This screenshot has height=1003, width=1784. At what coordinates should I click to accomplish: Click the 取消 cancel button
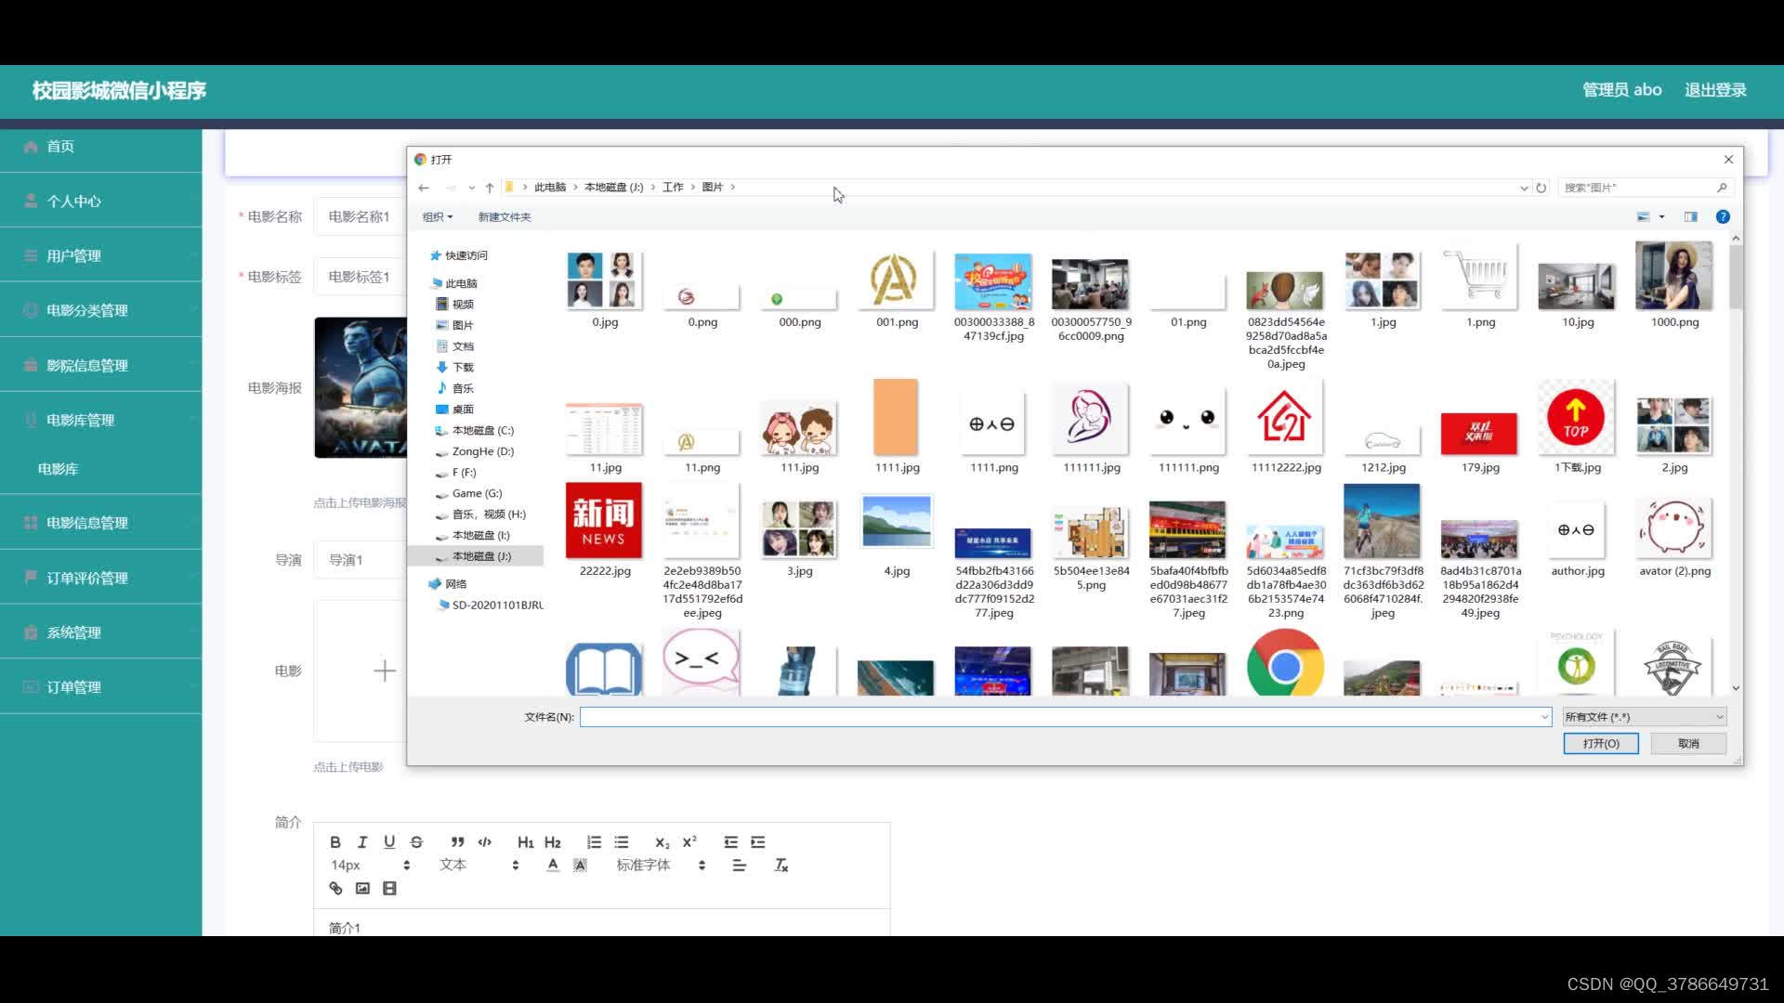1688,744
